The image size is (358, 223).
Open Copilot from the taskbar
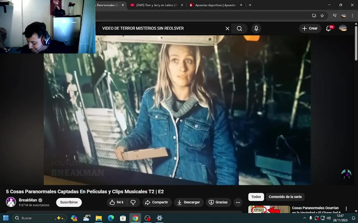pyautogui.click(x=74, y=218)
